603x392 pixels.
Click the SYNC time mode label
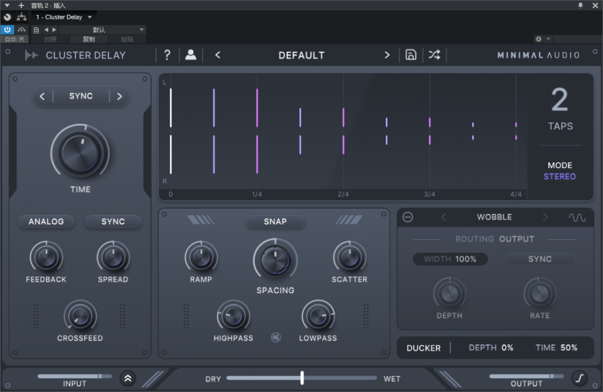click(x=81, y=96)
